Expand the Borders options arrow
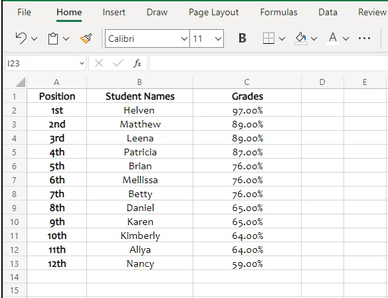Image resolution: width=388 pixels, height=298 pixels. (282, 38)
